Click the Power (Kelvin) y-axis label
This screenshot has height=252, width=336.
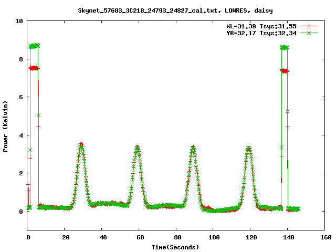click(x=6, y=125)
